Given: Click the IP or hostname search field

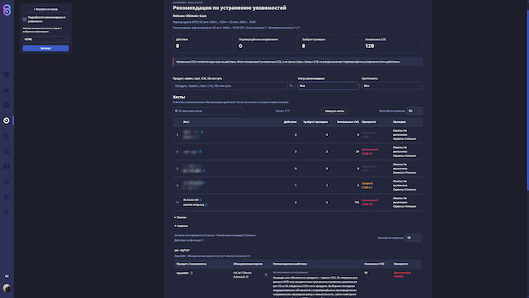Looking at the screenshot, I should click(208, 111).
